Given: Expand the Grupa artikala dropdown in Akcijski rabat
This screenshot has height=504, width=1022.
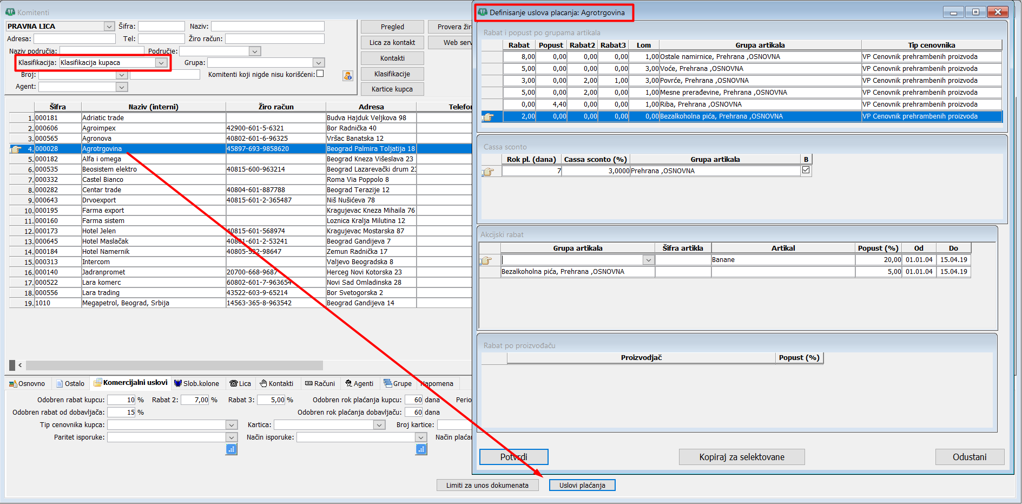Looking at the screenshot, I should (648, 260).
